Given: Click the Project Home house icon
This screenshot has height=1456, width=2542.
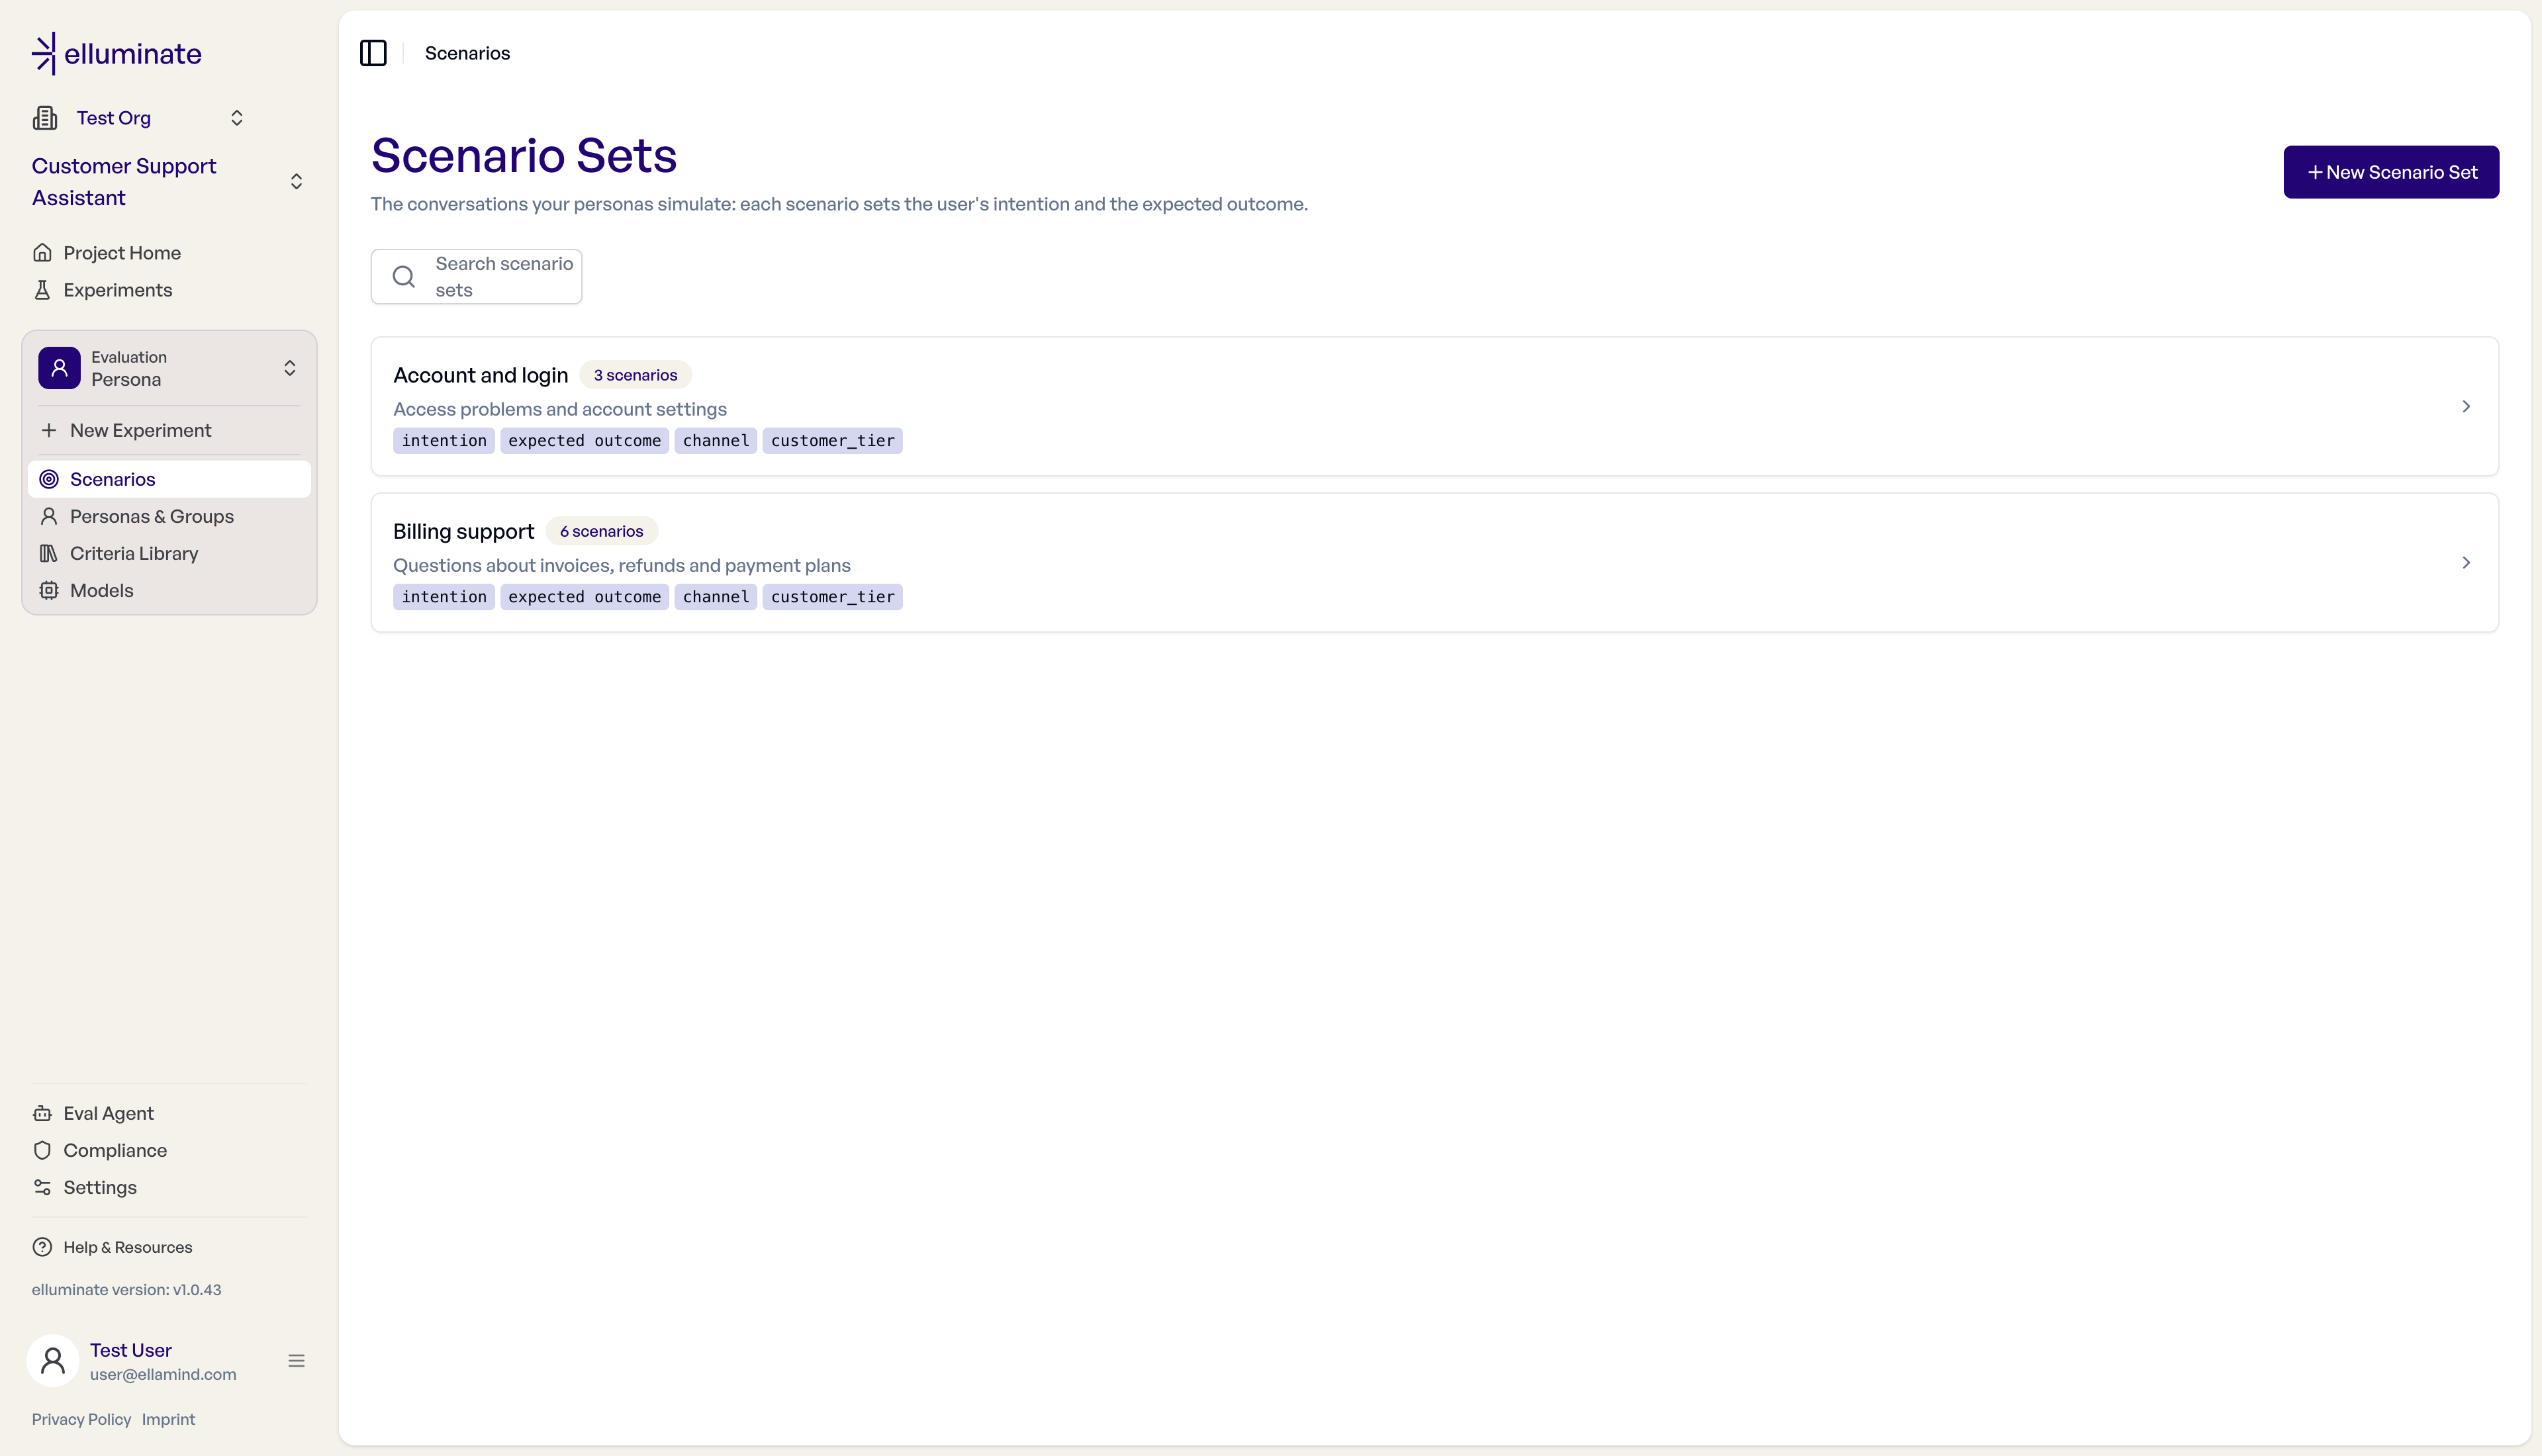Looking at the screenshot, I should [x=42, y=253].
